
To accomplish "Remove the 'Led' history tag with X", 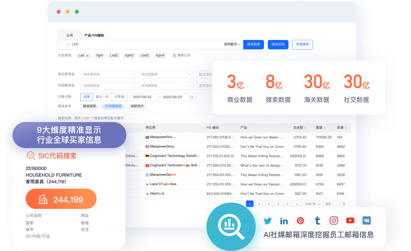I will click(x=87, y=56).
